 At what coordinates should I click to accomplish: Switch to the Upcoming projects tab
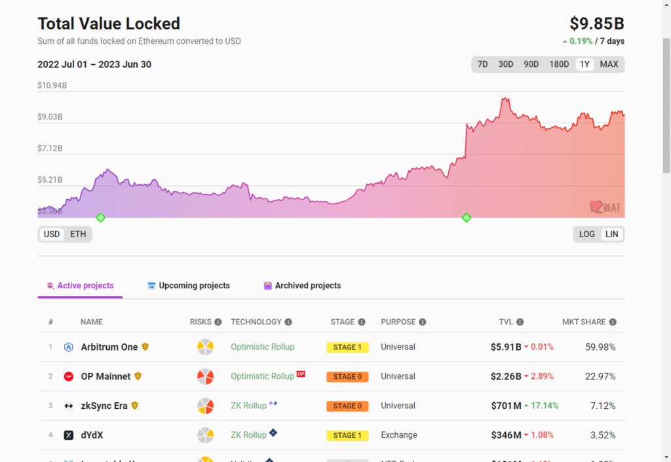pyautogui.click(x=189, y=286)
